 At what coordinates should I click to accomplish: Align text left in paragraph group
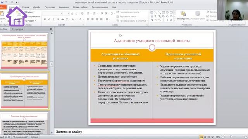[x=88, y=19]
